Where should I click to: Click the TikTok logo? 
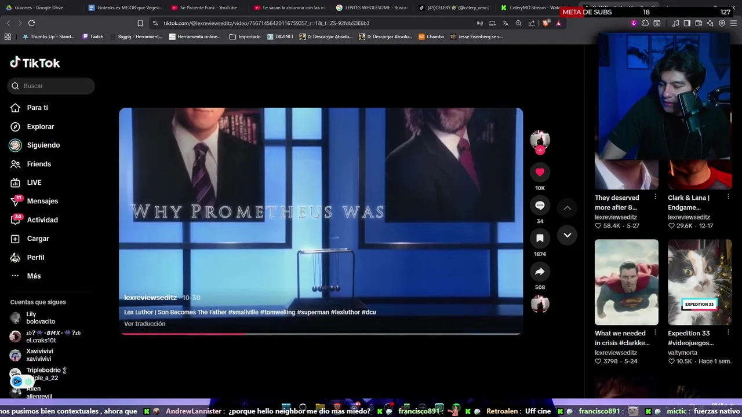click(35, 63)
